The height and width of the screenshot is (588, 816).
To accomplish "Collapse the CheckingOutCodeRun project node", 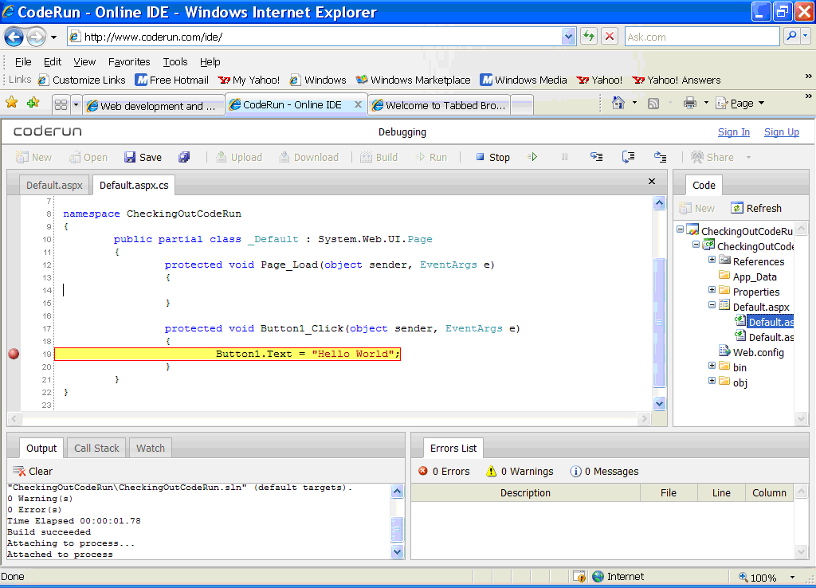I will (696, 244).
